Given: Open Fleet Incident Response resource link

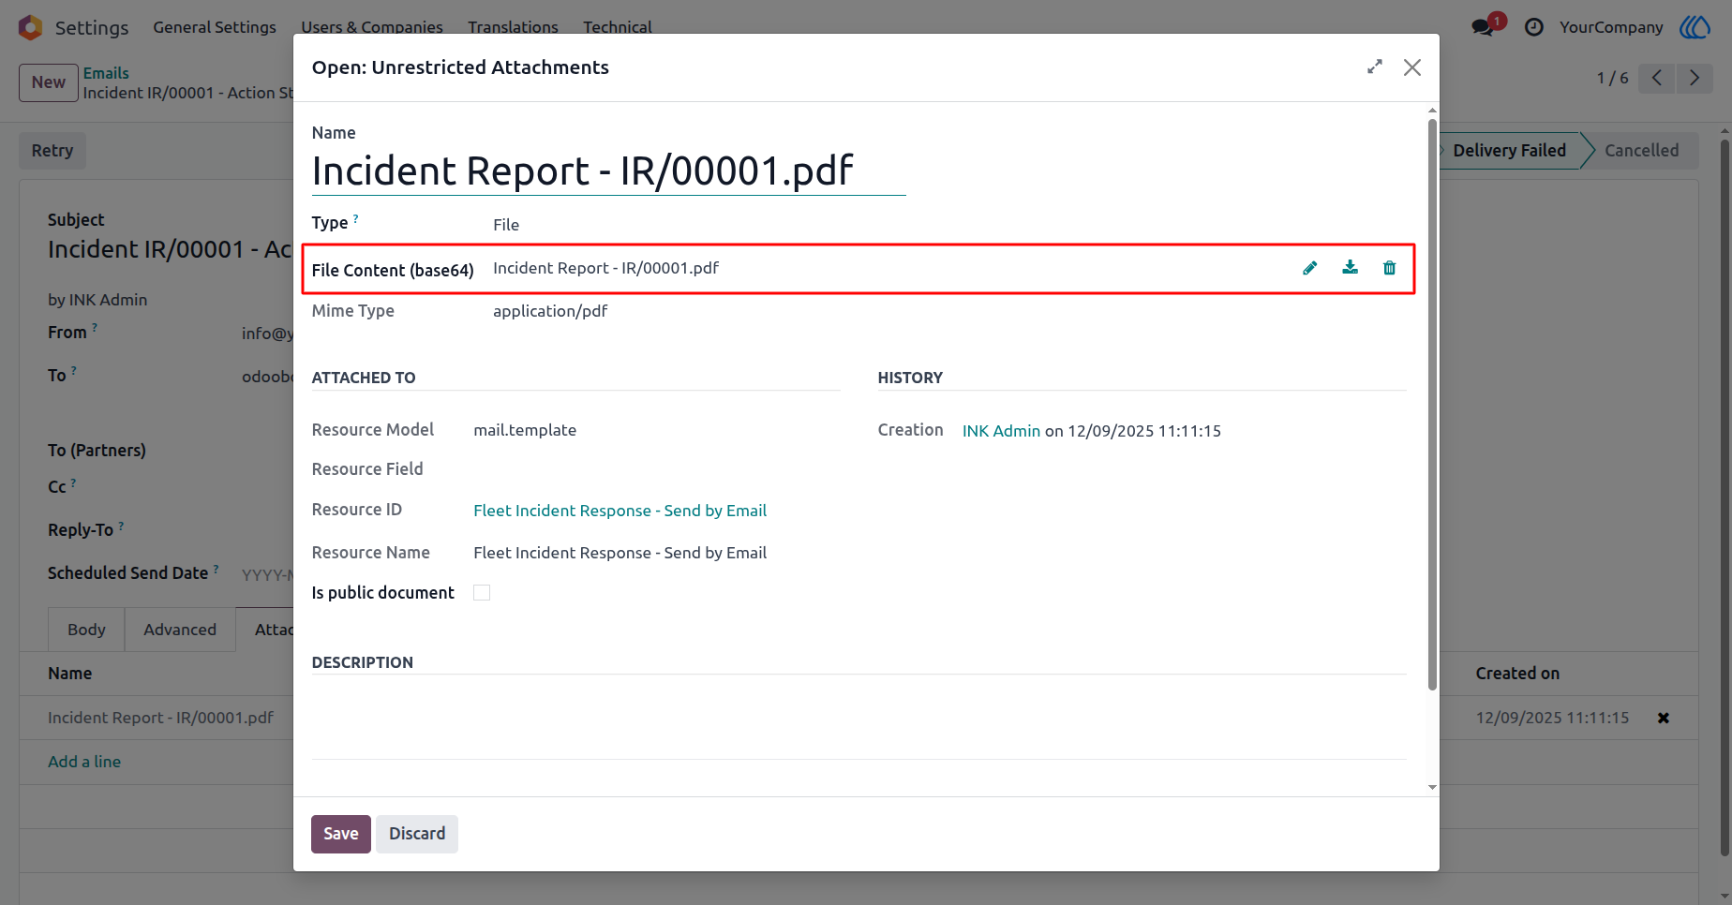Looking at the screenshot, I should tap(620, 511).
